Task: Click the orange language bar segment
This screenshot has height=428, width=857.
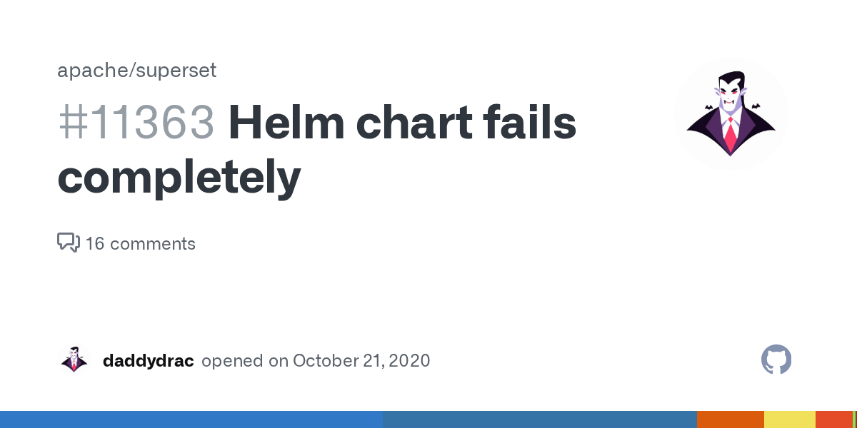Action: [730, 419]
